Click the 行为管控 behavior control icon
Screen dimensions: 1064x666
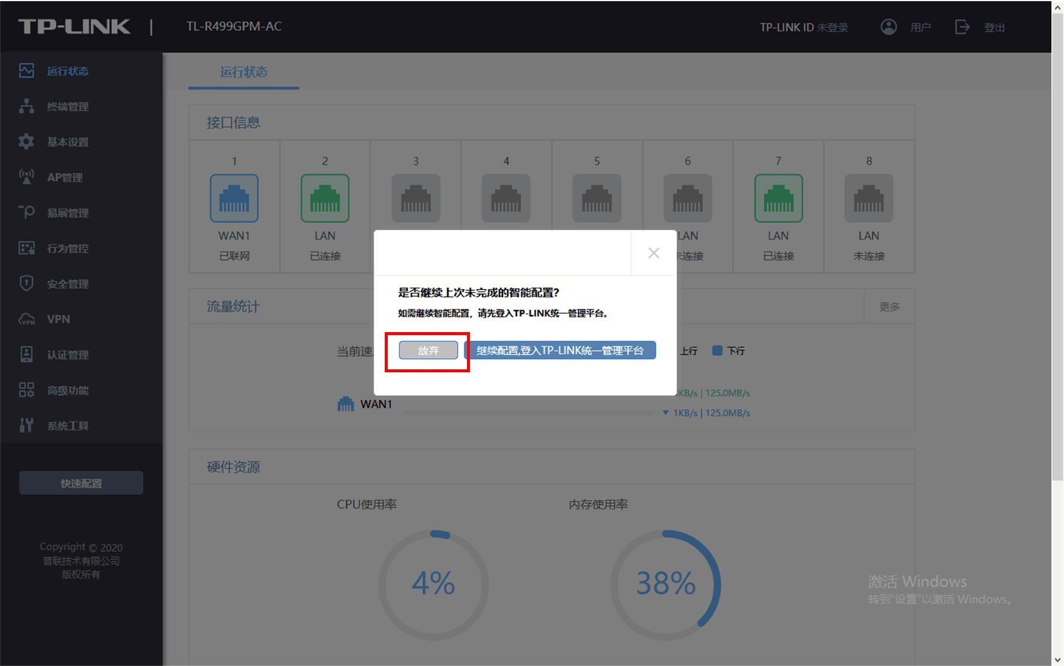point(26,248)
